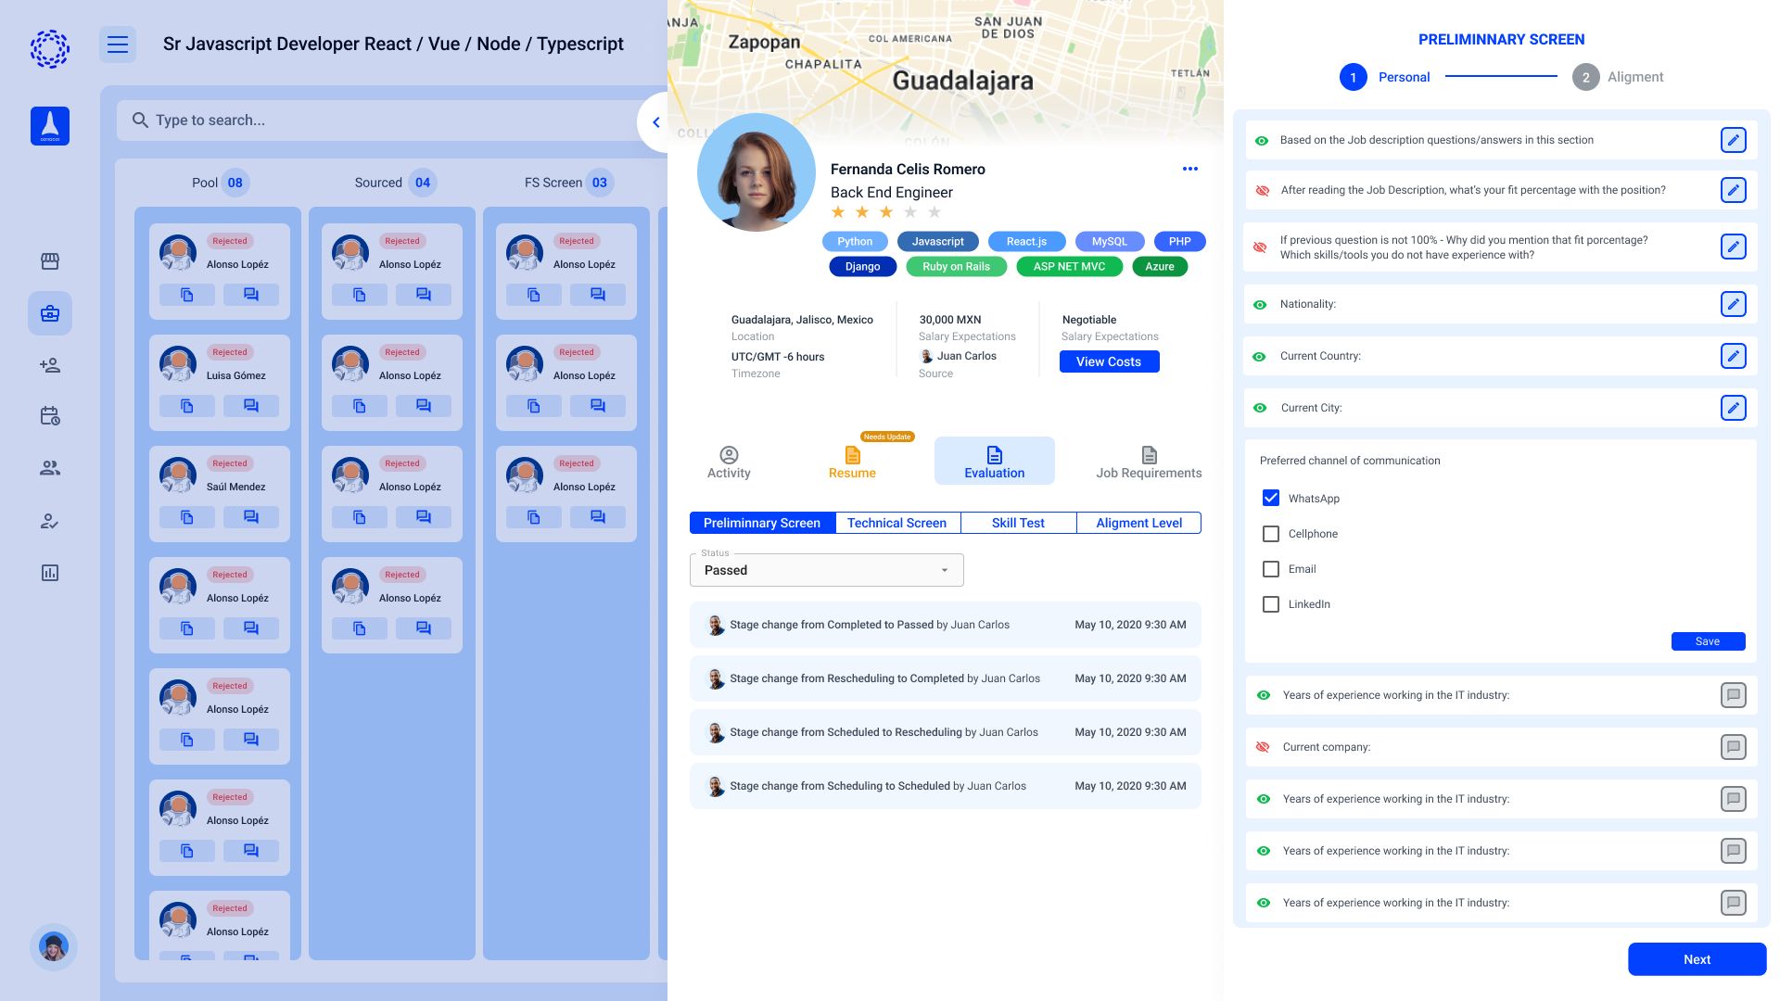This screenshot has width=1780, height=1001.
Task: Open the add candidate sidebar icon
Action: (x=50, y=365)
